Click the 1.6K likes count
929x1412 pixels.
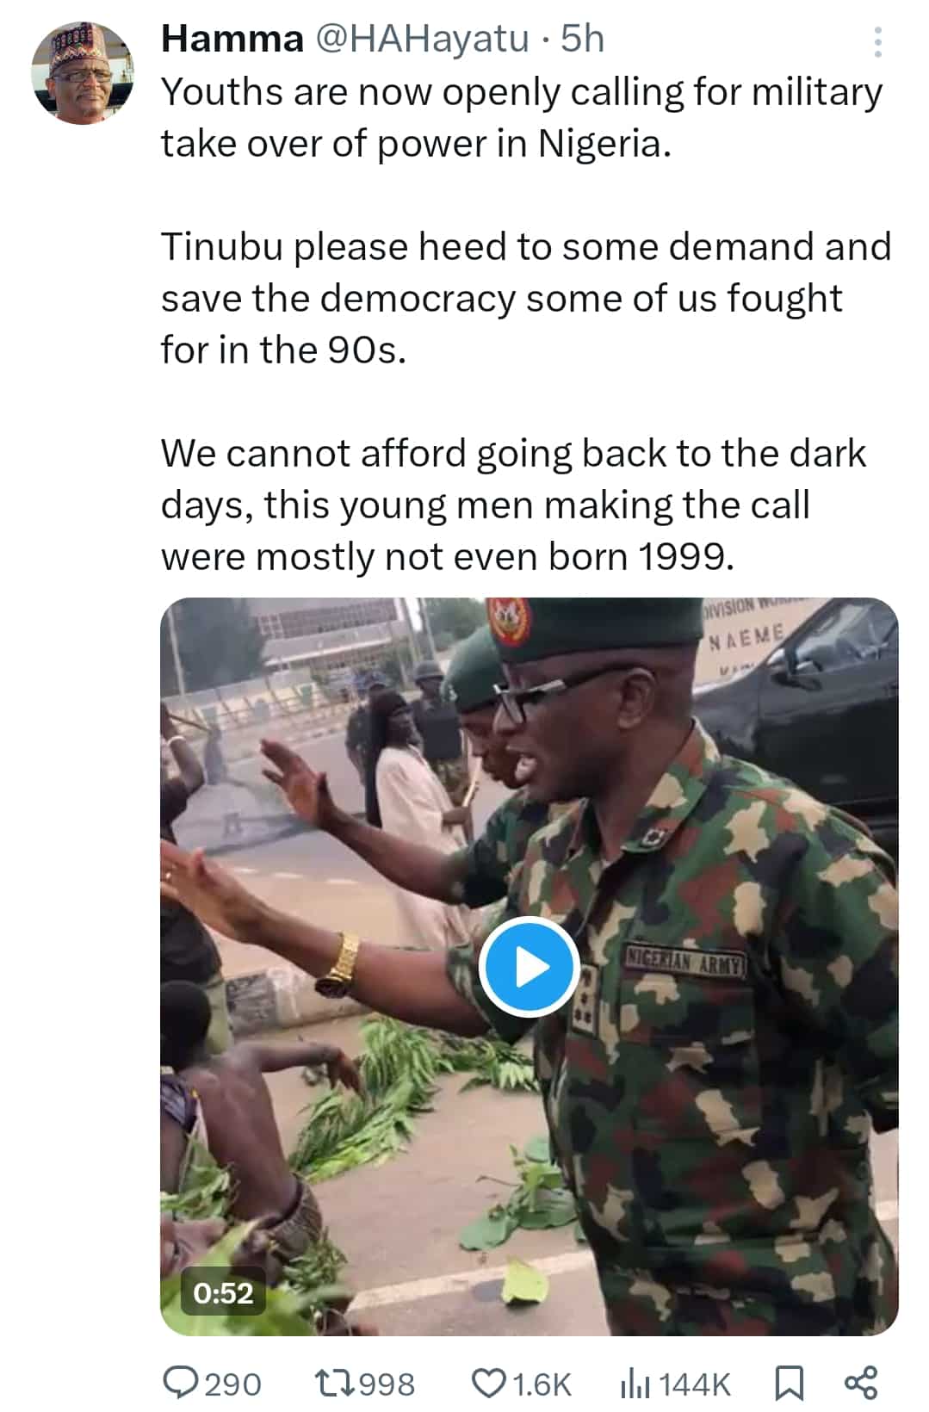point(542,1384)
